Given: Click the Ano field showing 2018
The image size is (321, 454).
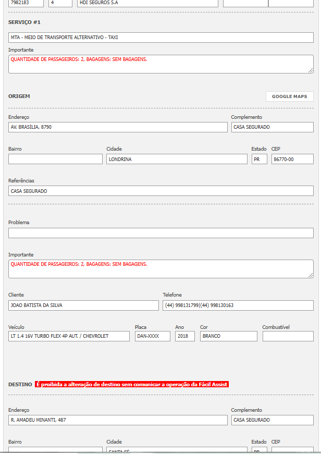Looking at the screenshot, I should pos(184,336).
